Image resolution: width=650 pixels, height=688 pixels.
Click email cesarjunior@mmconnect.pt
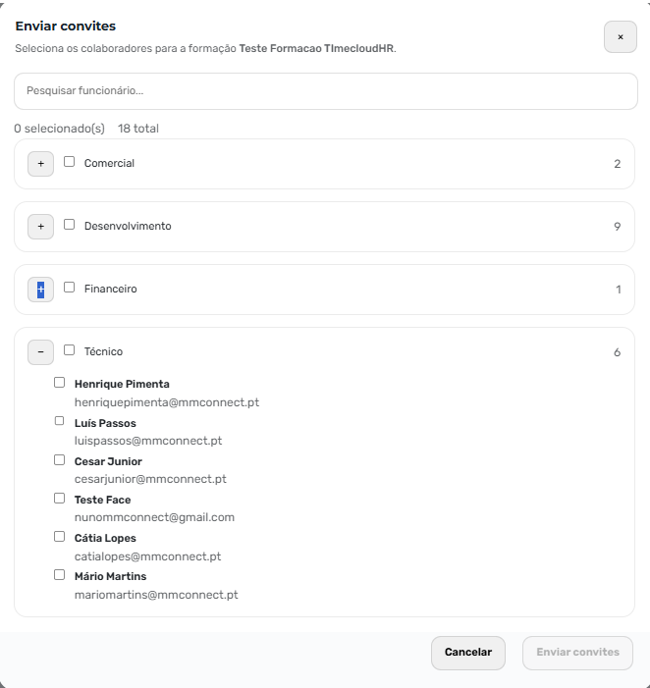point(150,479)
